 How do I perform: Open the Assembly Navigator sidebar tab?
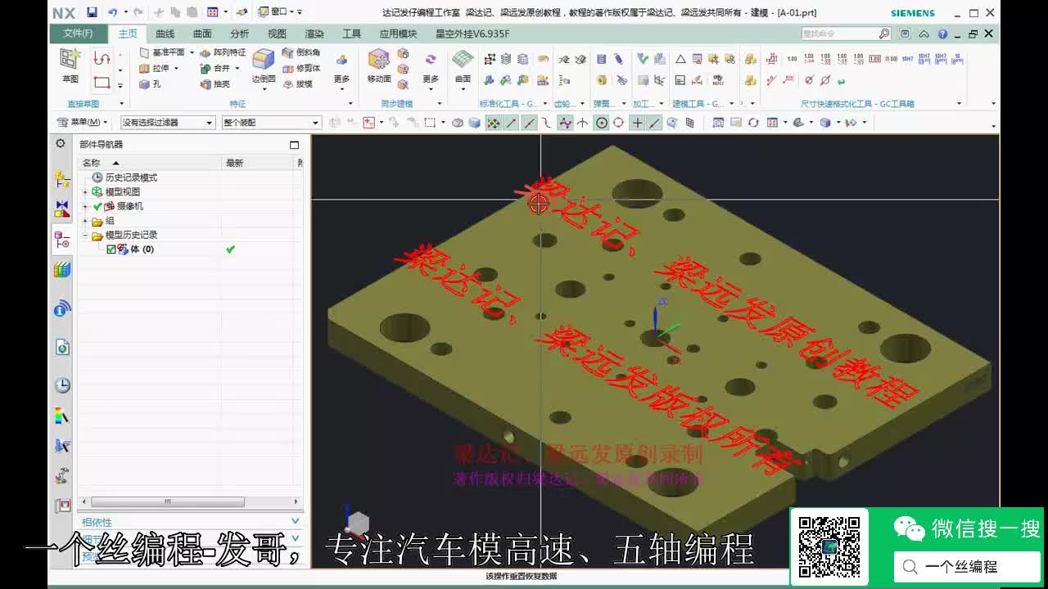coord(62,179)
